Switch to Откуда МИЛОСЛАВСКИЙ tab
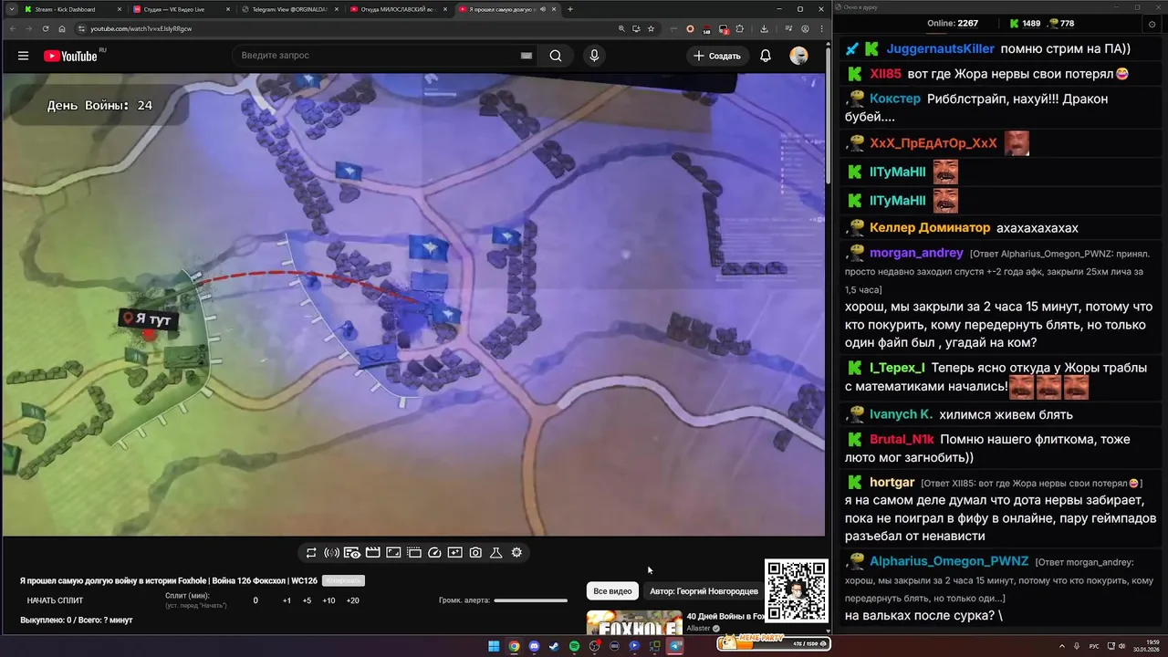The width and height of the screenshot is (1168, 657). (x=398, y=9)
